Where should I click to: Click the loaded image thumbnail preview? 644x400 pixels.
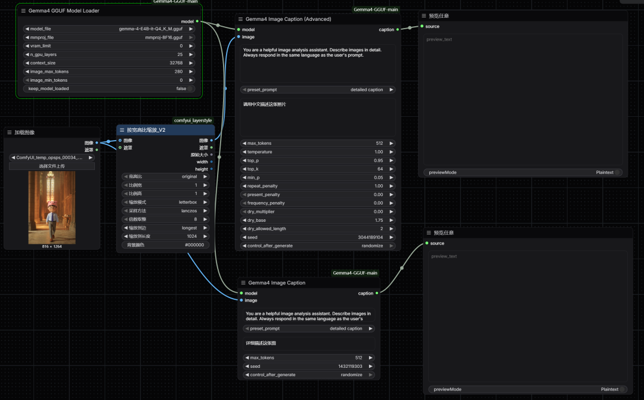pos(52,207)
